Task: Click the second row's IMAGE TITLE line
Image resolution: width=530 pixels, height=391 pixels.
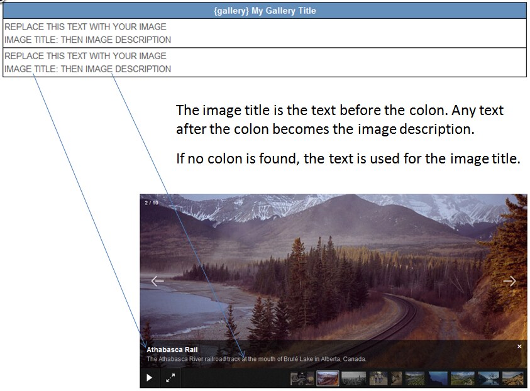Action: pos(87,69)
